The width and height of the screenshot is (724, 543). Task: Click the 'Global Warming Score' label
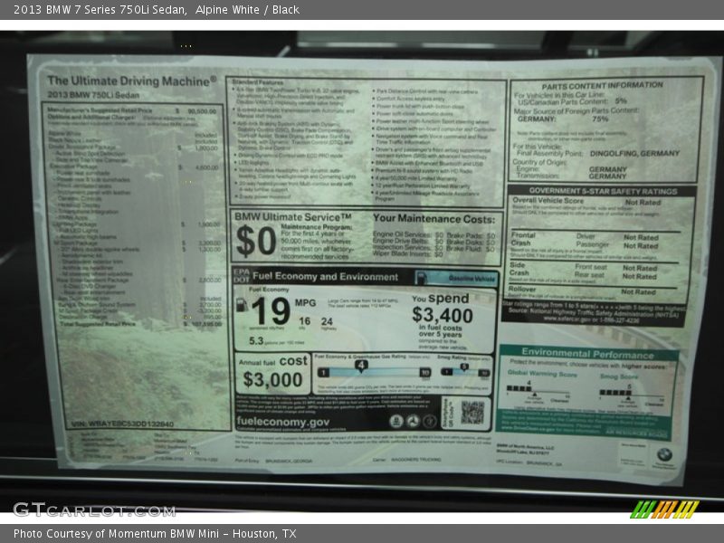pyautogui.click(x=542, y=374)
